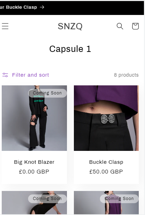Open the shopping cart bag icon
Viewport: 145px width, 215px height.
pos(135,26)
